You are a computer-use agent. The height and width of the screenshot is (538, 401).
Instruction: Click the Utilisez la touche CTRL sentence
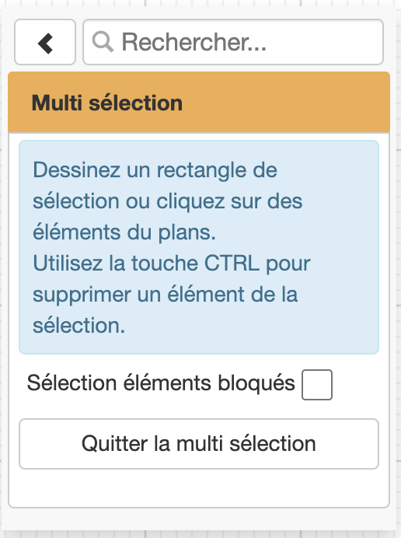pos(172,295)
